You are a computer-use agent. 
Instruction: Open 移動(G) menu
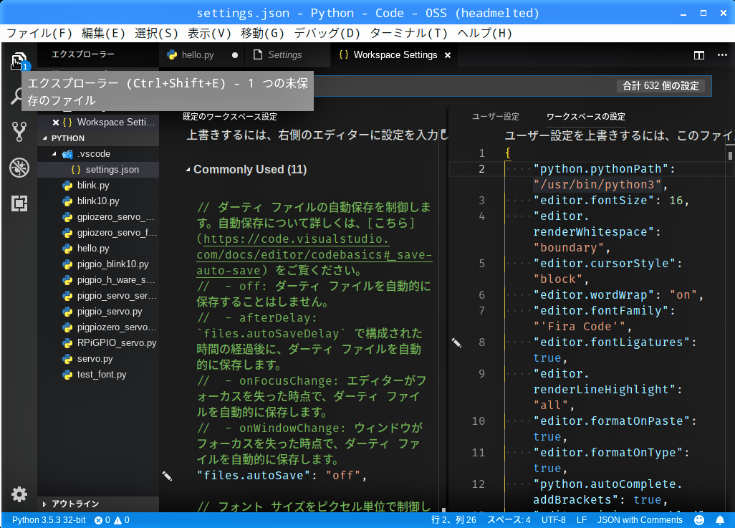(262, 33)
